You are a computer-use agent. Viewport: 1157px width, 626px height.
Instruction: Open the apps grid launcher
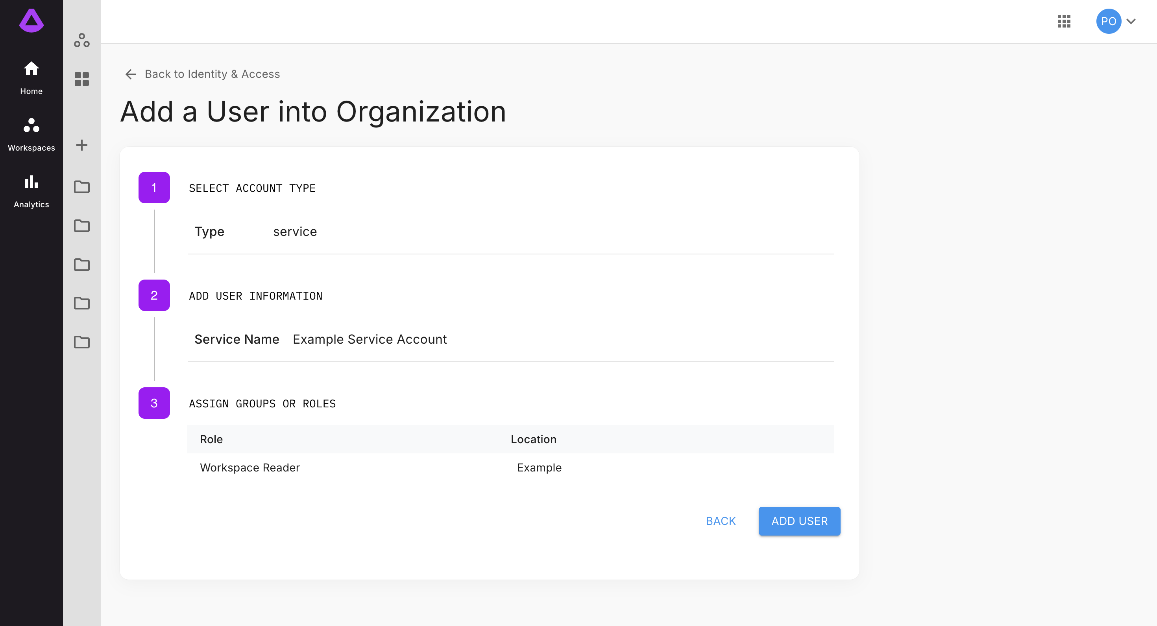point(1064,21)
